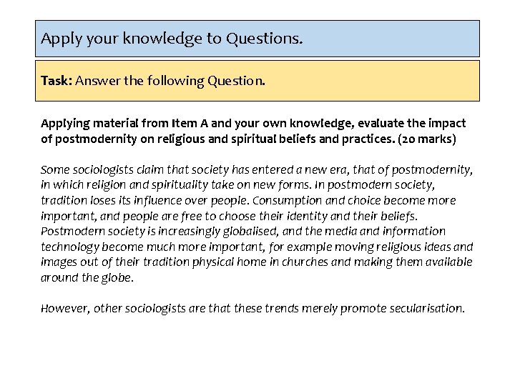Click the bold question mentioning 'Item A'
This screenshot has width=515, height=386.
pos(253,131)
